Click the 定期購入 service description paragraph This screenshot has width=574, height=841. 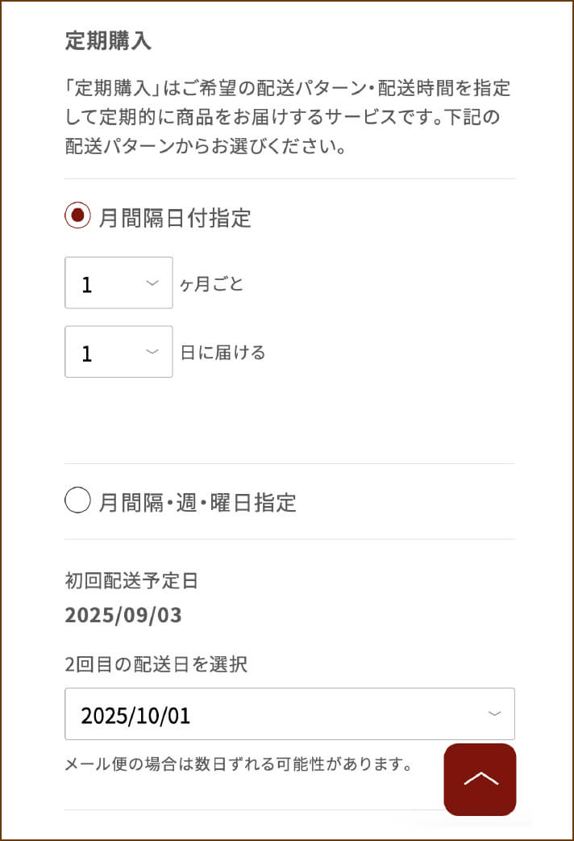click(x=288, y=118)
